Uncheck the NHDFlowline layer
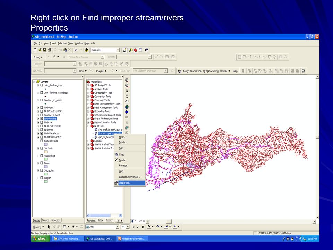Screen dimensions: 333x250 (x=42, y=119)
